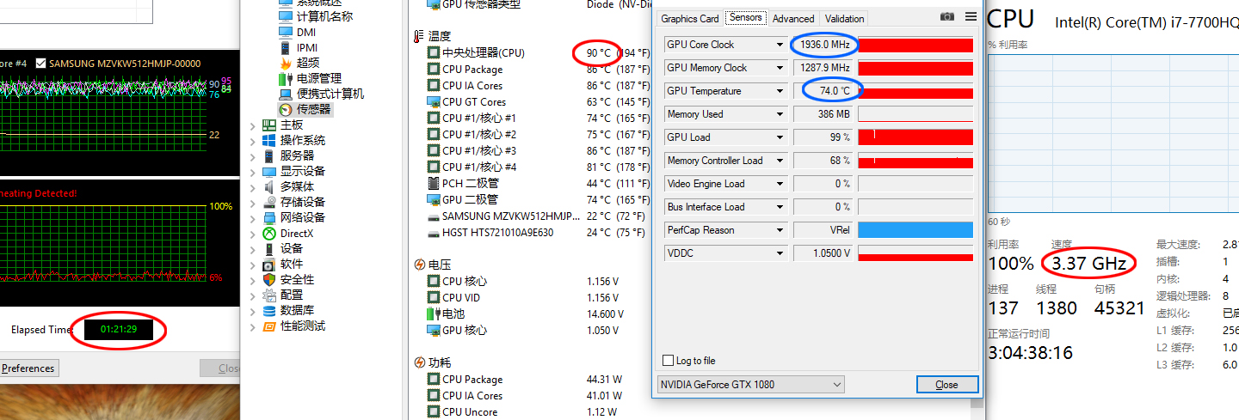Expand the 服务器 tree node
The width and height of the screenshot is (1239, 420).
(x=253, y=156)
